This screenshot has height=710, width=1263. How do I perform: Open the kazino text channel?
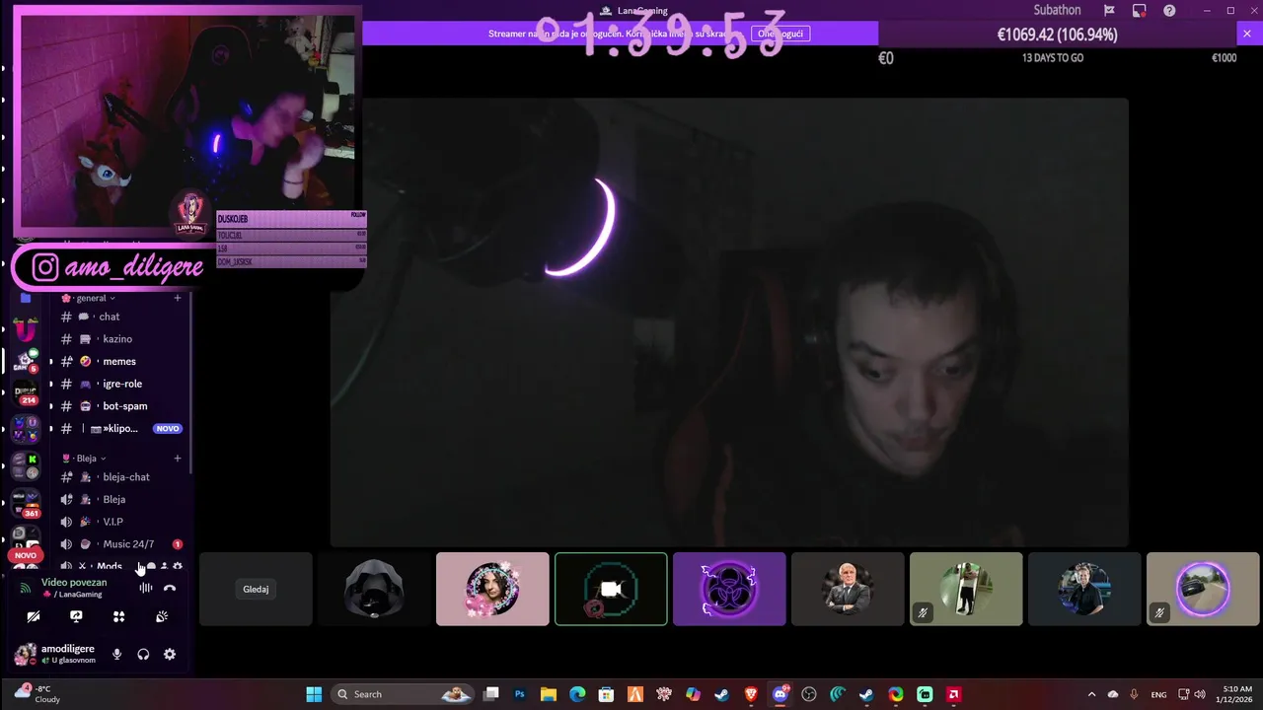point(118,339)
